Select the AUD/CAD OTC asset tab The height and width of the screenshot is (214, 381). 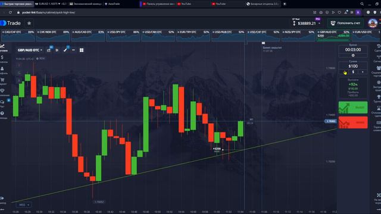[x=88, y=36]
